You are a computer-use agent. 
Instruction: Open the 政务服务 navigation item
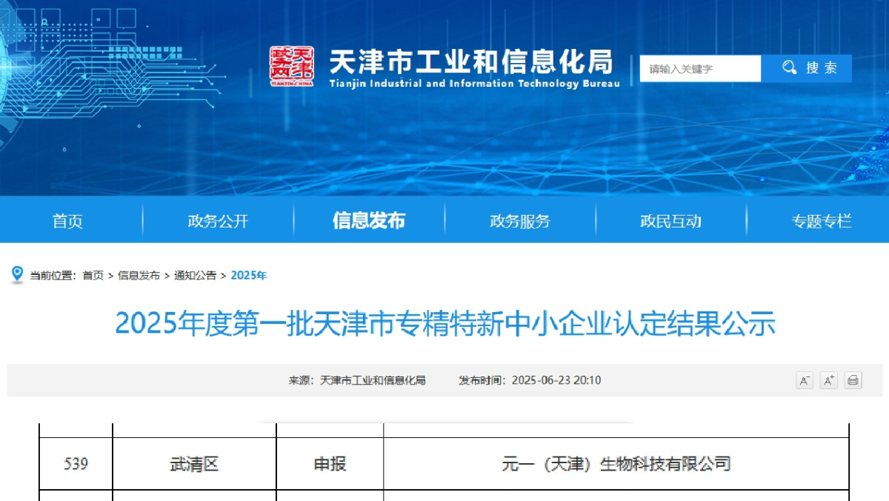[x=520, y=221]
